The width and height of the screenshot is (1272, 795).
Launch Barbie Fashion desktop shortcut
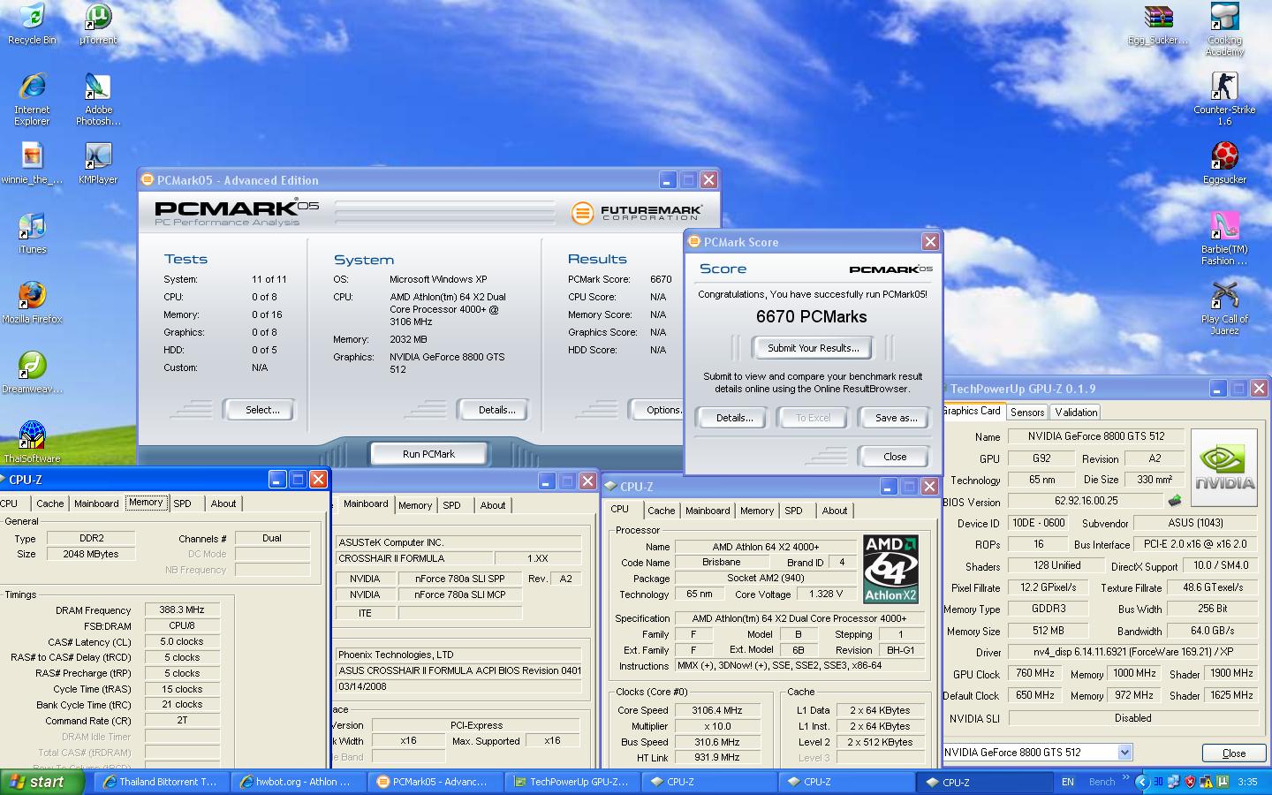(1224, 238)
